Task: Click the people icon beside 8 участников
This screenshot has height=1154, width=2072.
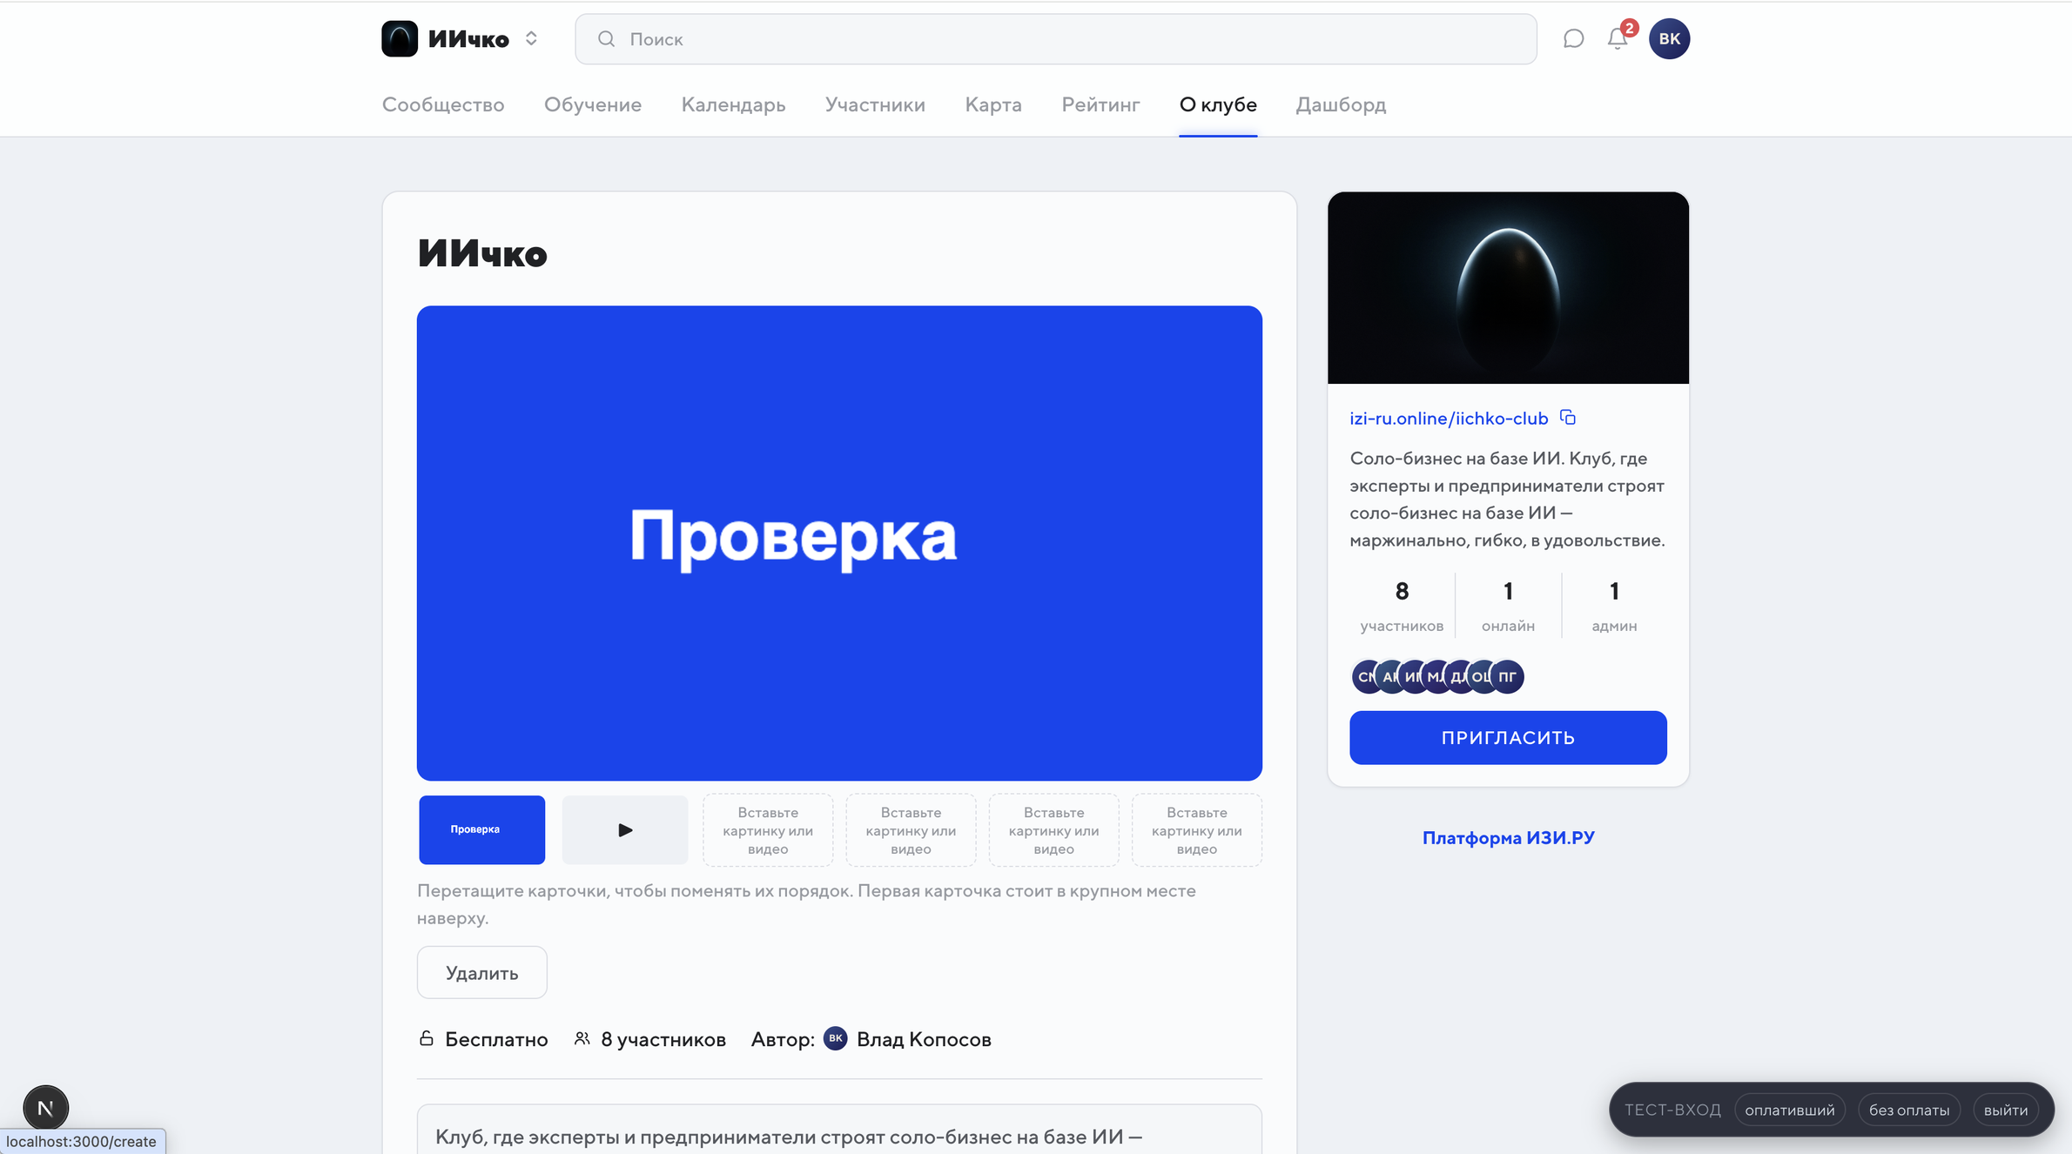Action: pos(582,1038)
